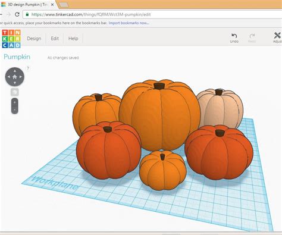282x235 pixels.
Task: Select the large center orange pumpkin
Action: (160, 115)
